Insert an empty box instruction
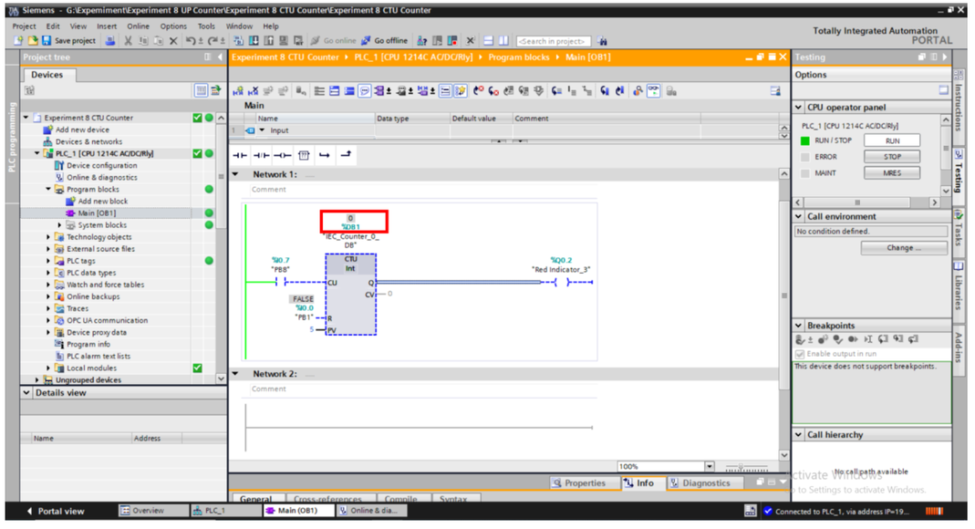The image size is (975, 529). (x=304, y=155)
